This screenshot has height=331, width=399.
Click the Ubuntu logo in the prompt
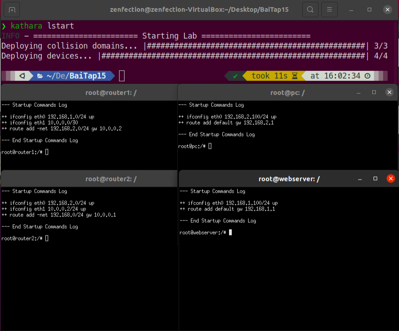point(22,76)
